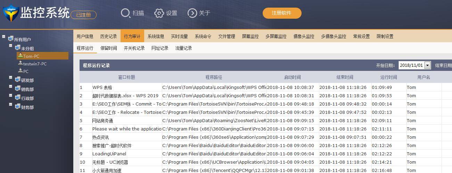
Task: Click the 研发部 group icon
Action: click(17, 80)
